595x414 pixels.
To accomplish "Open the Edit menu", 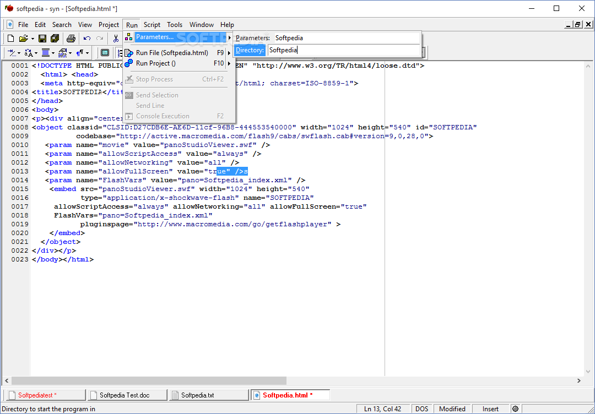I will pyautogui.click(x=40, y=25).
